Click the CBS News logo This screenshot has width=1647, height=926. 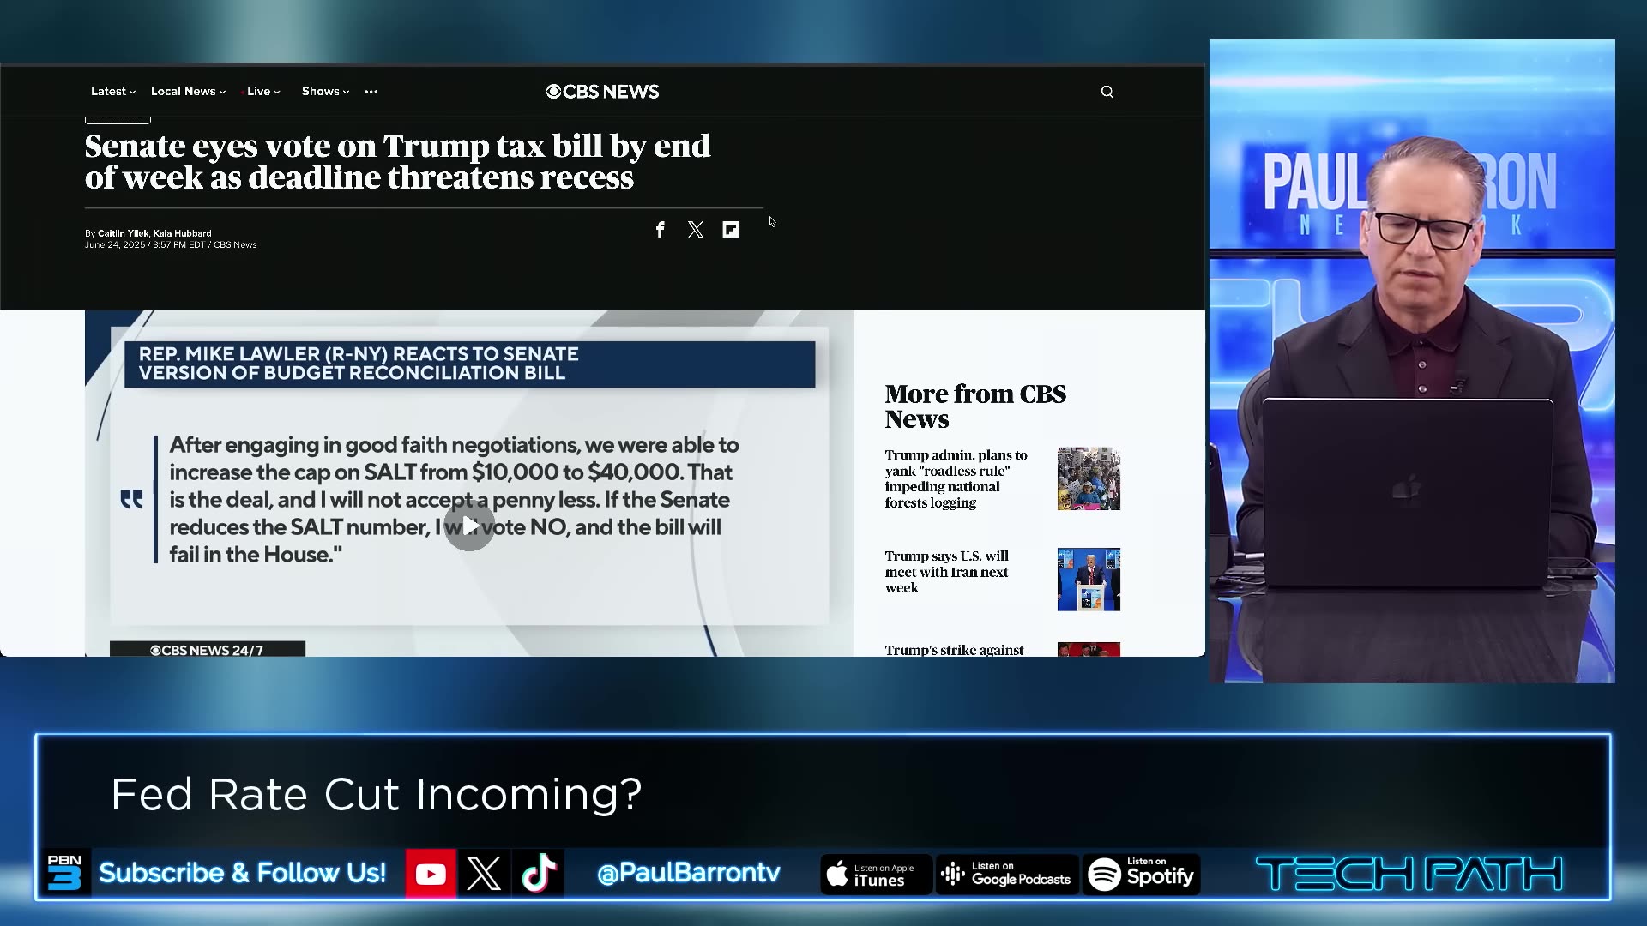pos(602,92)
